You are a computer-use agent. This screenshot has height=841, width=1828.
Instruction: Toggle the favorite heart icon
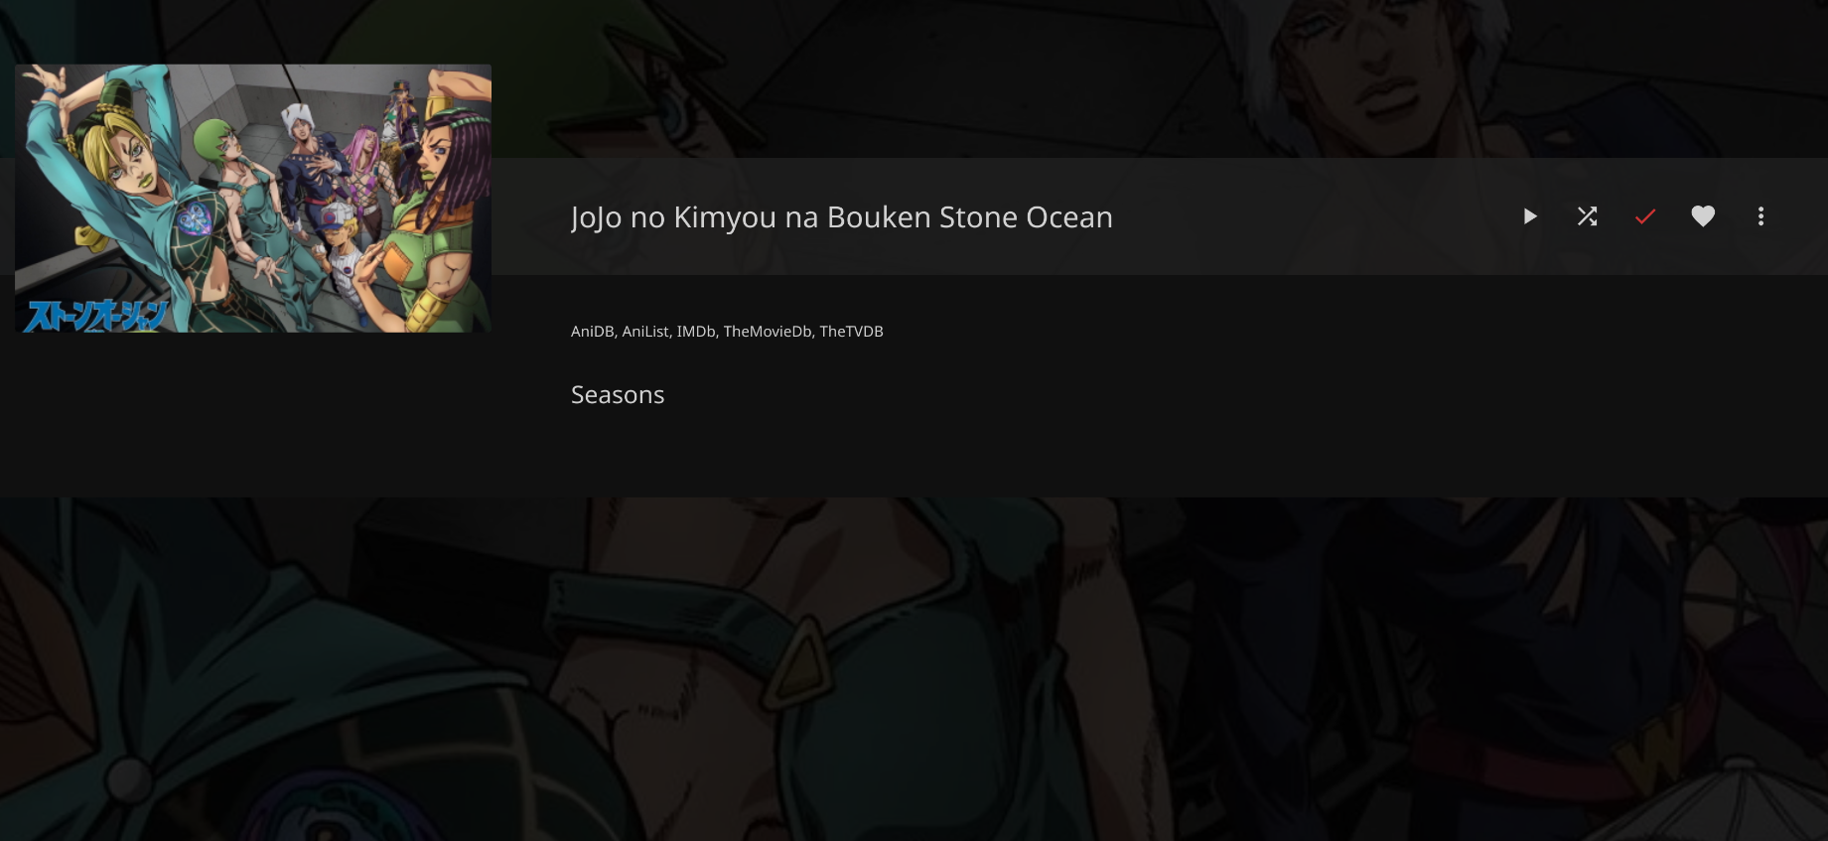click(1703, 216)
